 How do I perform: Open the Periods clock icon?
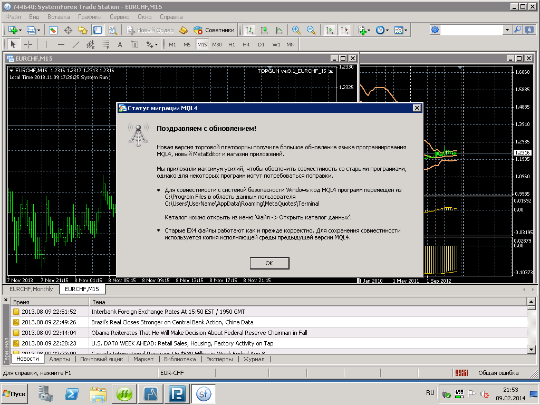click(x=380, y=30)
